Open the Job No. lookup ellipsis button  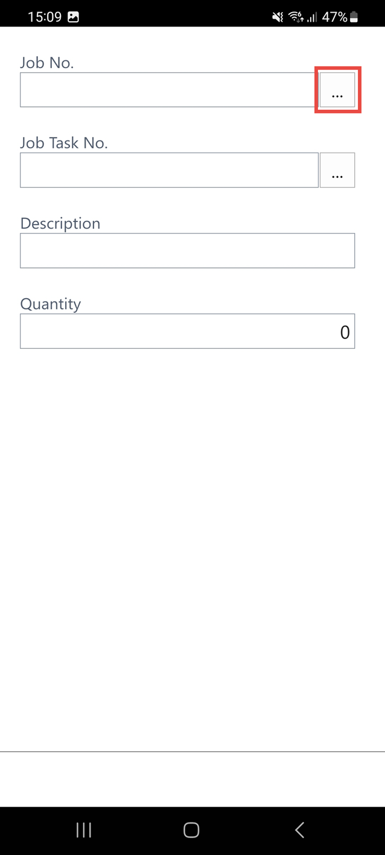pos(337,90)
